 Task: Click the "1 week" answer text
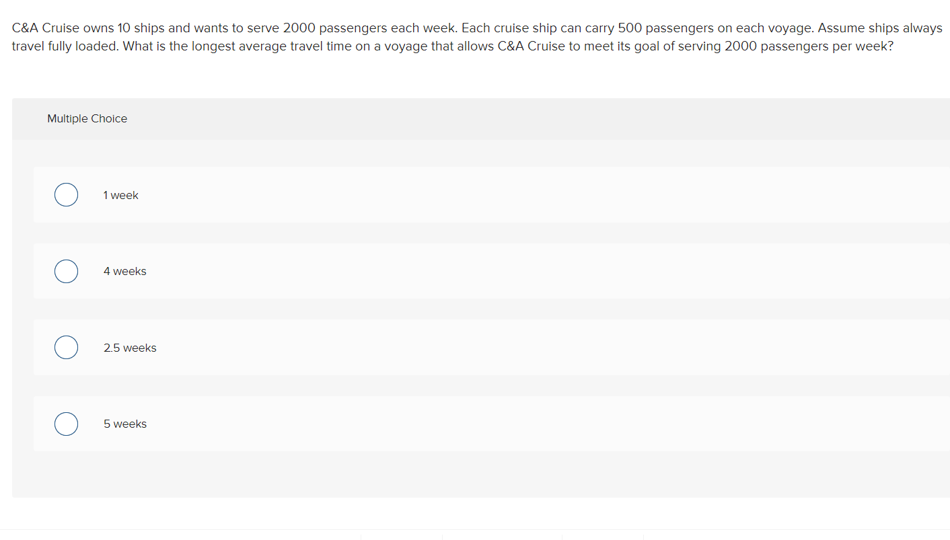(x=121, y=195)
